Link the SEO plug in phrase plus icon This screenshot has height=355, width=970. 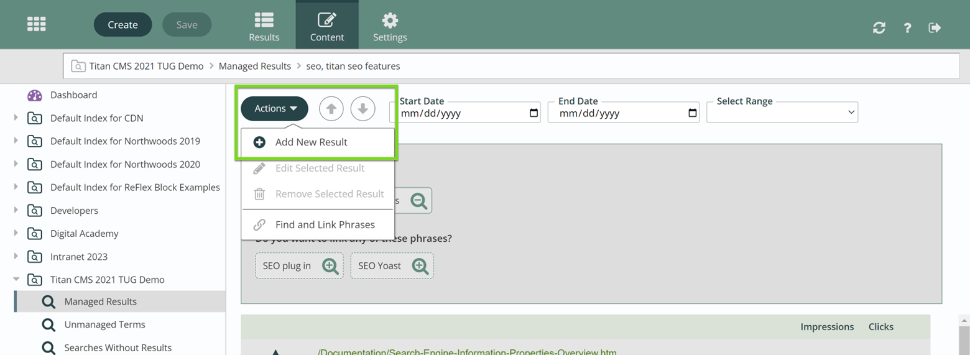point(330,266)
